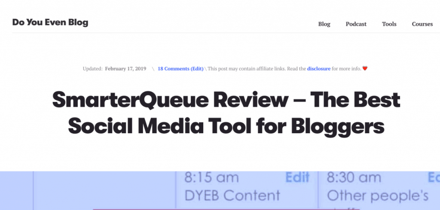This screenshot has width=440, height=210.
Task: Go to the Blog menu item
Action: click(324, 24)
